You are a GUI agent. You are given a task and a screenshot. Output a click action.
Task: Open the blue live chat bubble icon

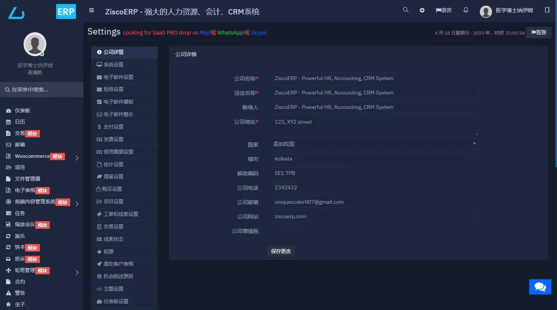(x=540, y=287)
